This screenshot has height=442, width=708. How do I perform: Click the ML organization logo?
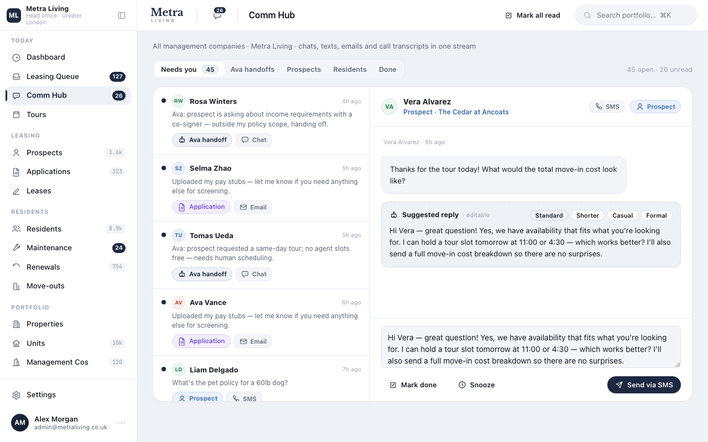click(14, 15)
